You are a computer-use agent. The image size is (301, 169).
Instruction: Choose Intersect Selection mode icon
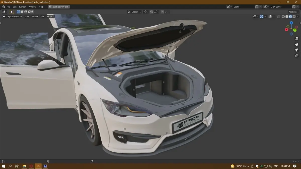33,12
